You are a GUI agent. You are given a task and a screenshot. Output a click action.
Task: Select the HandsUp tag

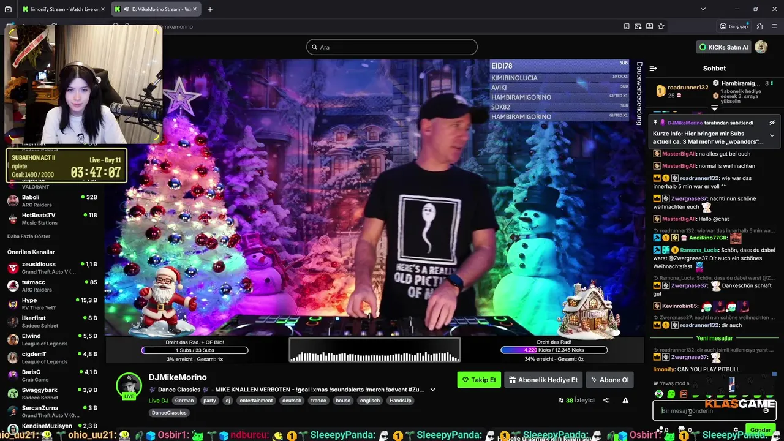click(401, 401)
